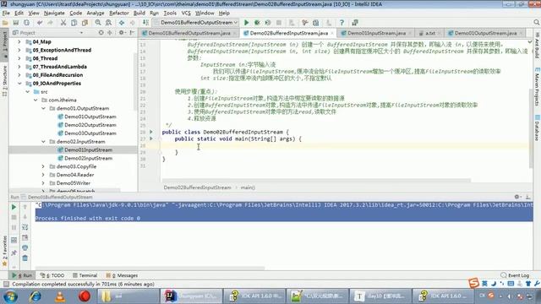Expand the 07_ThreadAndLambda module

pos(19,67)
